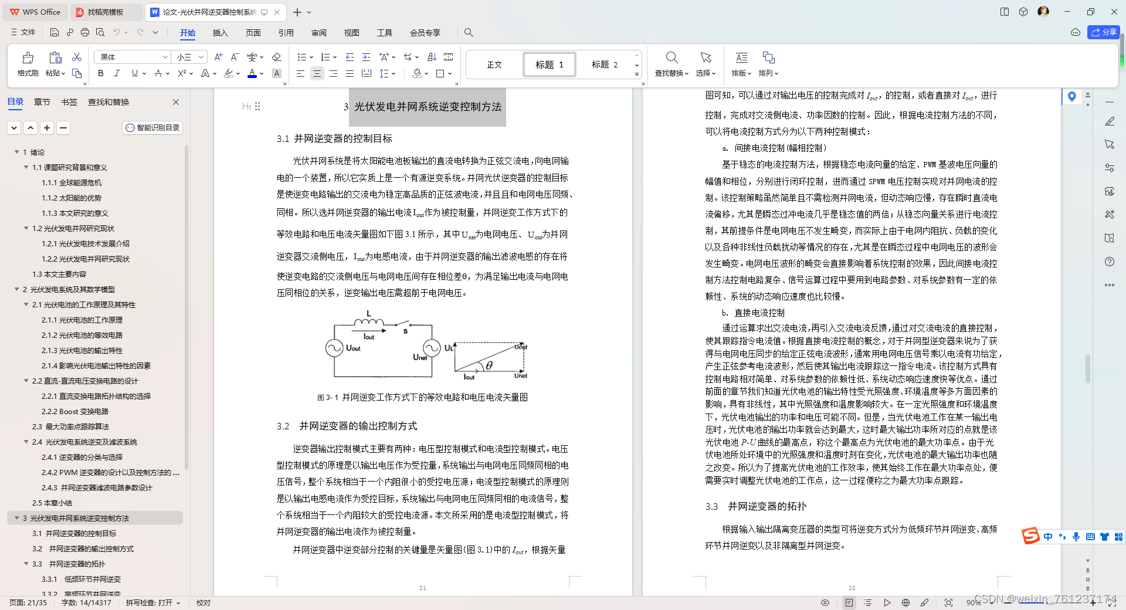The height and width of the screenshot is (610, 1126).
Task: Decrease paragraph indent
Action: tap(350, 57)
